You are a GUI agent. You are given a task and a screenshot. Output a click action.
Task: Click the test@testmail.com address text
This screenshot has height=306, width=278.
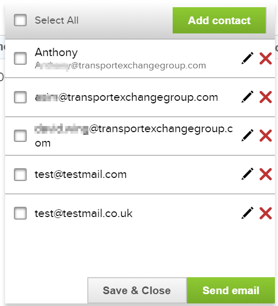[x=81, y=174]
